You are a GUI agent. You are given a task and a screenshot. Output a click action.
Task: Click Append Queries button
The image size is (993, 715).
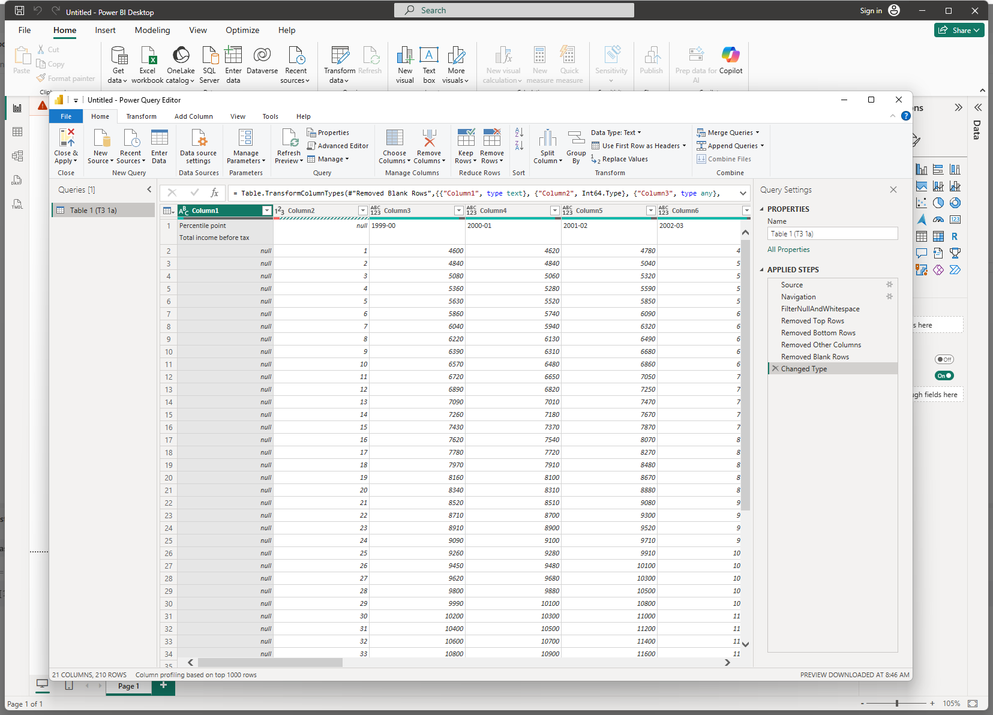click(730, 146)
